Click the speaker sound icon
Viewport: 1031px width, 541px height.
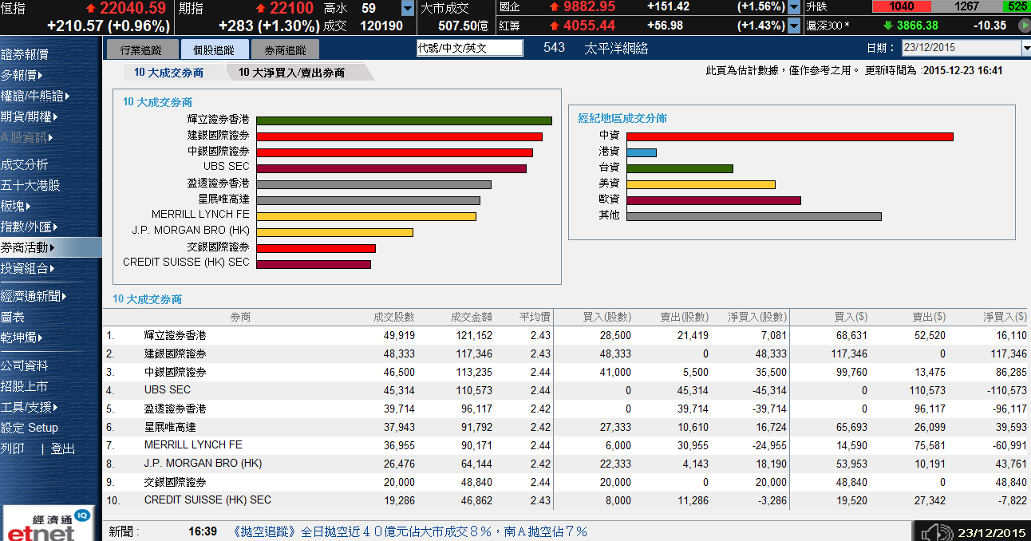point(936,532)
